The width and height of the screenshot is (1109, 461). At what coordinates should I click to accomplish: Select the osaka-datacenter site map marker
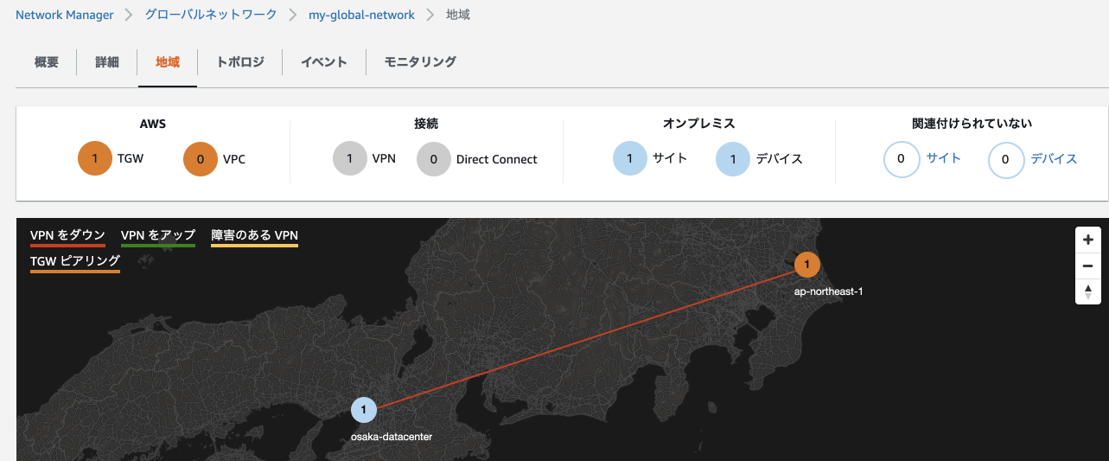click(x=364, y=409)
